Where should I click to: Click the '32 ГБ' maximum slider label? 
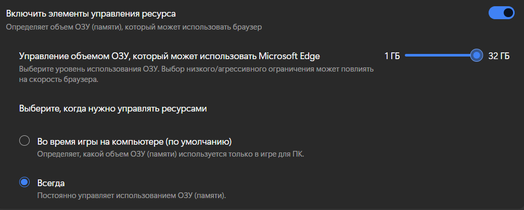pyautogui.click(x=499, y=56)
